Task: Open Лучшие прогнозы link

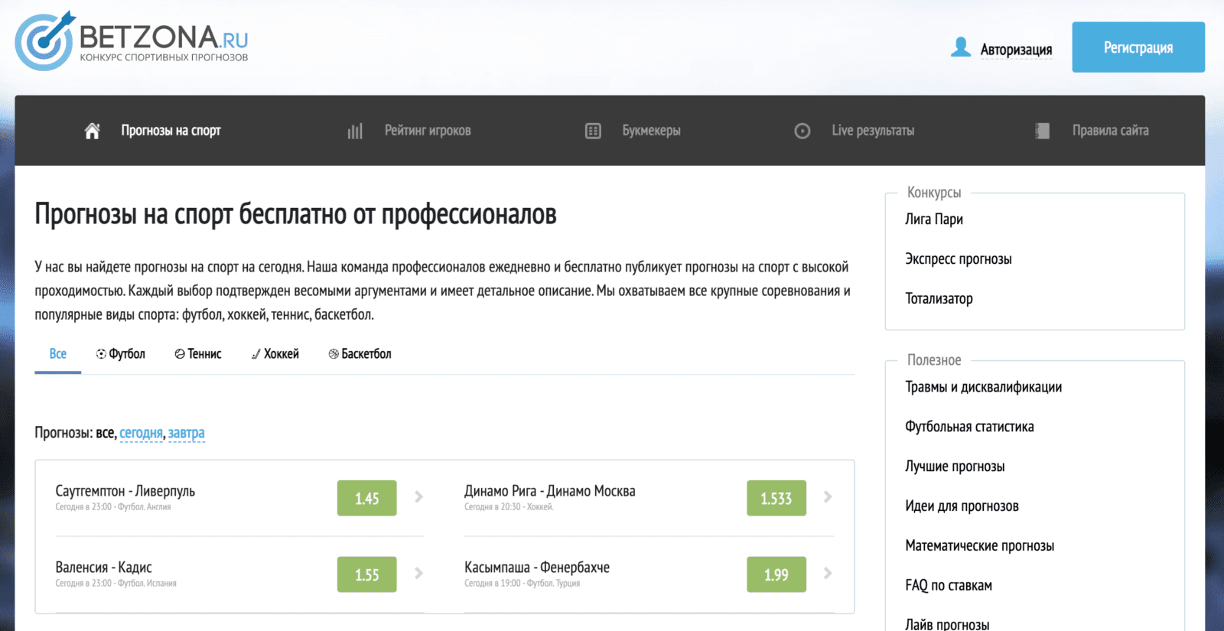Action: (955, 467)
